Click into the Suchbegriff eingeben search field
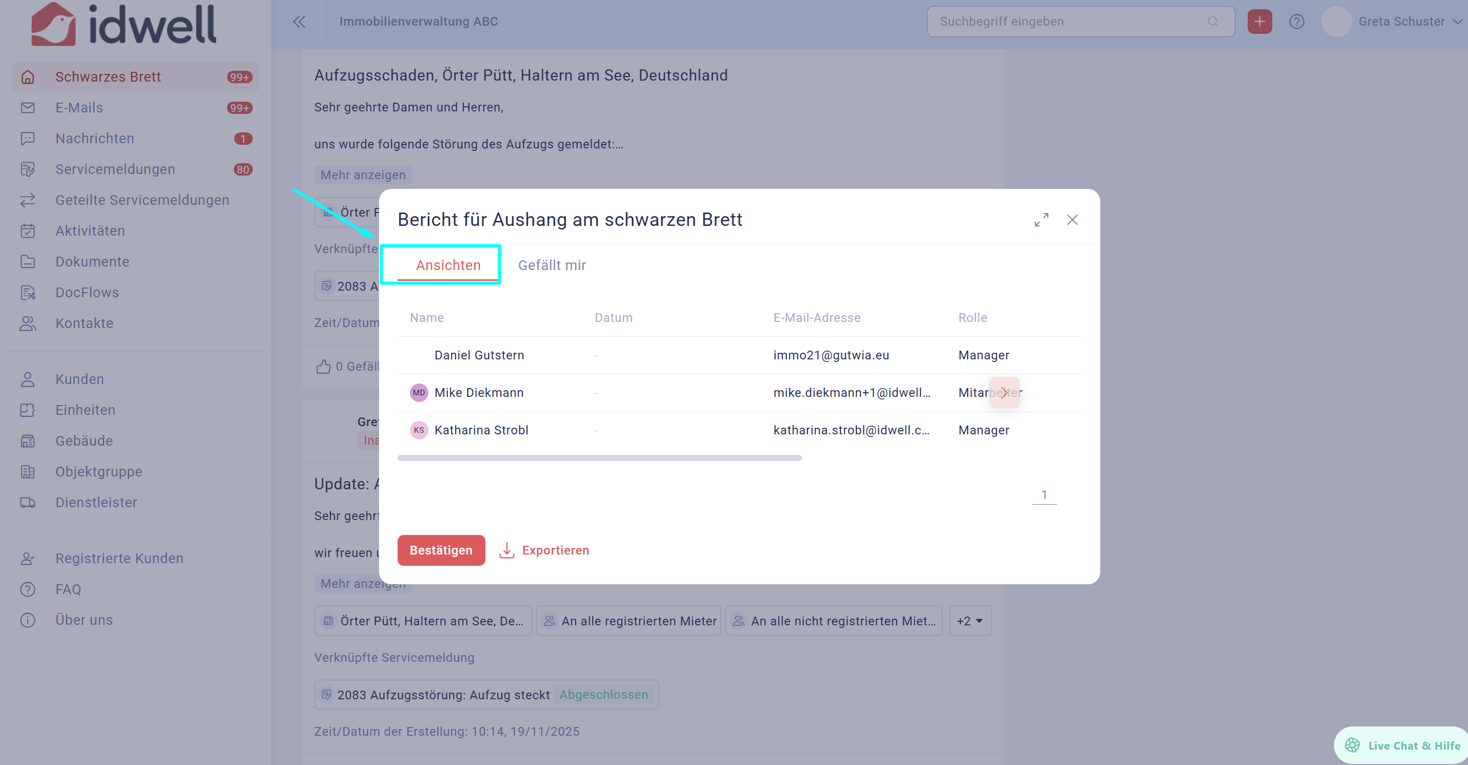 pyautogui.click(x=1066, y=22)
